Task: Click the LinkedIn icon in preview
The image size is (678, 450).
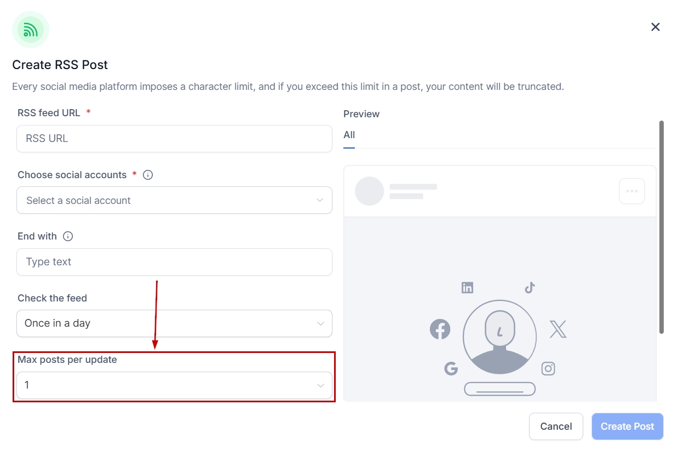Action: coord(467,288)
